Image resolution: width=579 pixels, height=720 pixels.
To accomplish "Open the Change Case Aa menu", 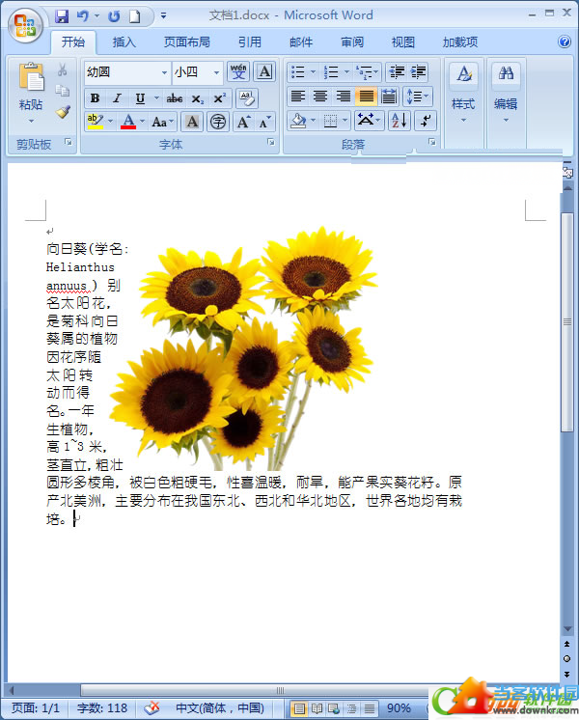I will [162, 122].
